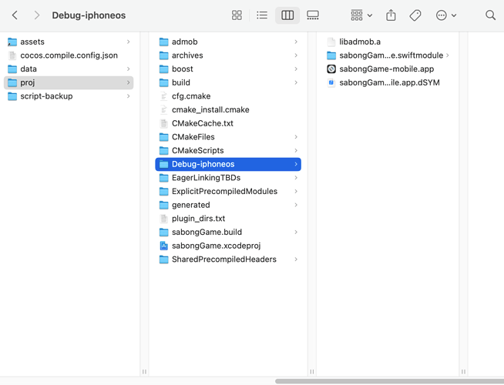Screen dimensions: 504x385
Task: Open the More actions menu
Action: point(445,15)
